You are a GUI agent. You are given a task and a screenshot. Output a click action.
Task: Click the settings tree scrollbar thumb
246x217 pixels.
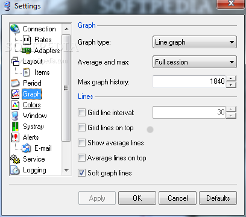(x=66, y=88)
